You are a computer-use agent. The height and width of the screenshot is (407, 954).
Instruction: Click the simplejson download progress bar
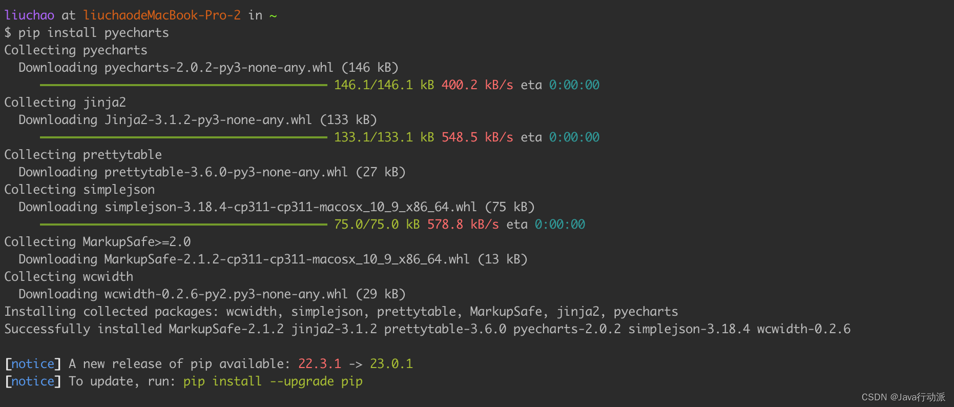coord(183,225)
